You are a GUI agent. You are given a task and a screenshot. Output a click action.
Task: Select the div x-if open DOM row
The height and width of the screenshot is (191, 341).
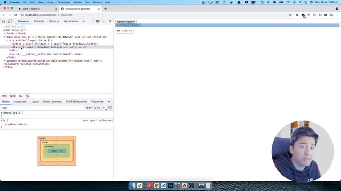(57, 47)
